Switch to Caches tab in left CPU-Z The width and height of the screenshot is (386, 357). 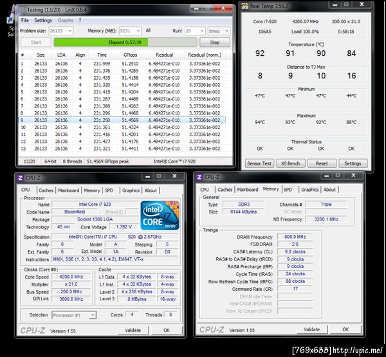click(46, 190)
